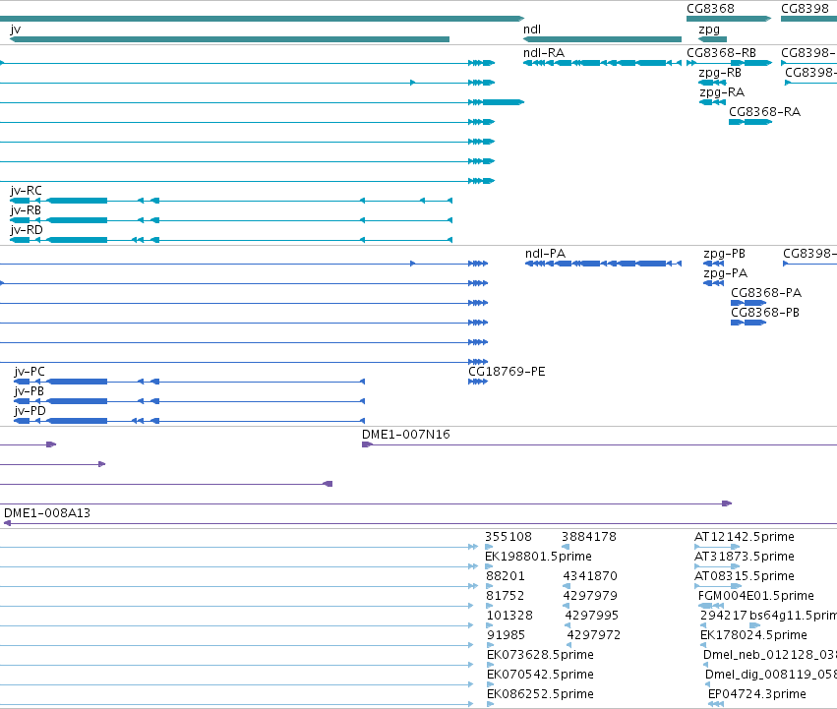
Task: Click the zpg-RA transcript
Action: (x=713, y=102)
